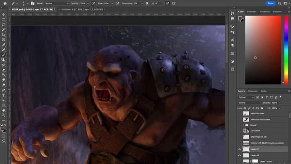Image resolution: width=291 pixels, height=164 pixels.
Task: Select the Eraser tool
Action: (3, 70)
